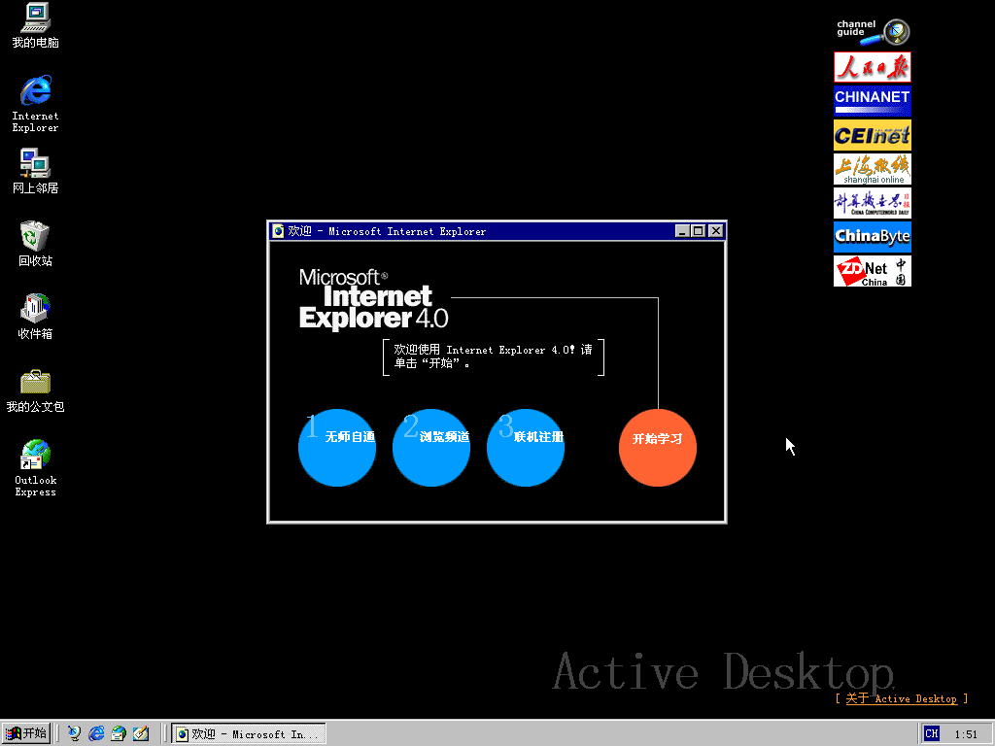
Task: Select My Briefcase (我的公文包) icon
Action: 35,382
